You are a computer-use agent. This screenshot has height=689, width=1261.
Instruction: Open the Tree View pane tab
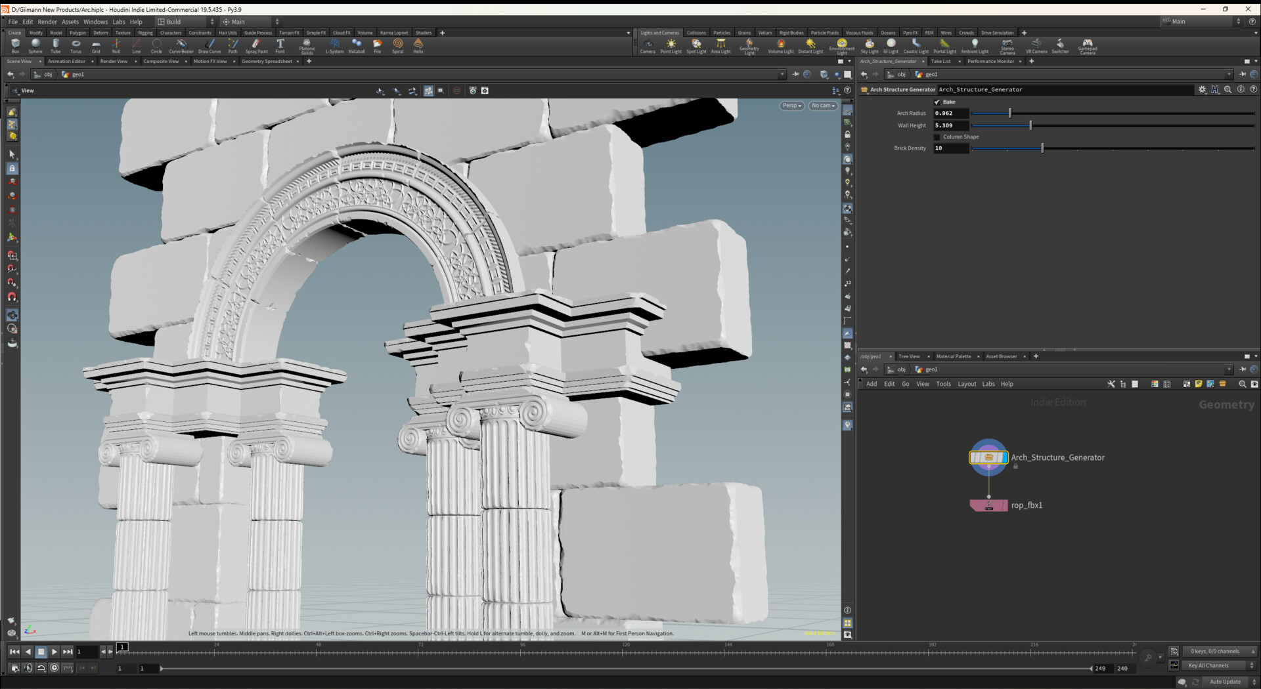coord(910,356)
